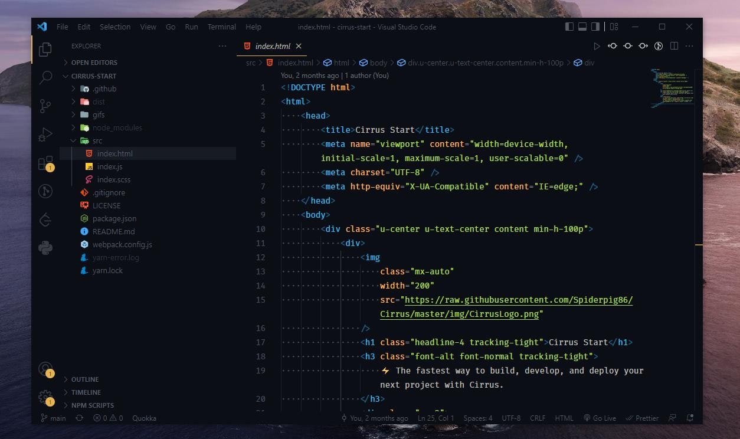Viewport: 740px width, 439px height.
Task: Open Explorer views ellipsis menu
Action: 222,46
